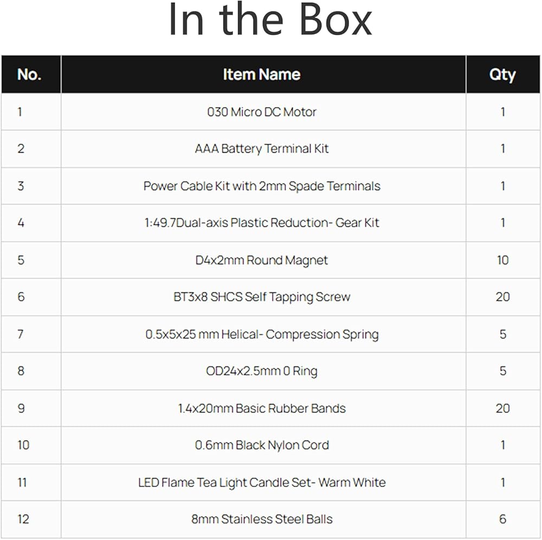The height and width of the screenshot is (540, 542).
Task: Click "8mm Stainless Steel Balls" item
Action: click(262, 519)
